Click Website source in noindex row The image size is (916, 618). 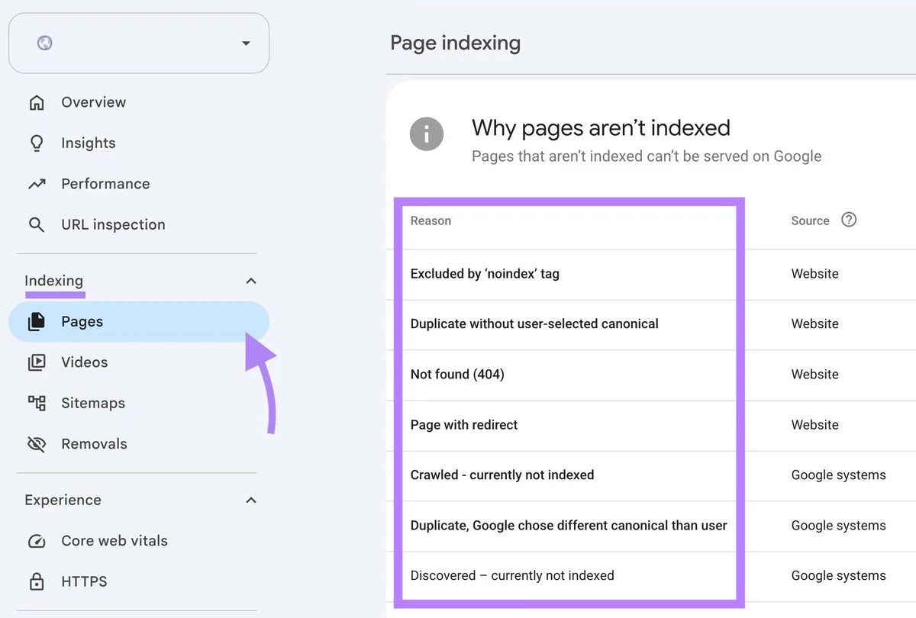(x=814, y=274)
